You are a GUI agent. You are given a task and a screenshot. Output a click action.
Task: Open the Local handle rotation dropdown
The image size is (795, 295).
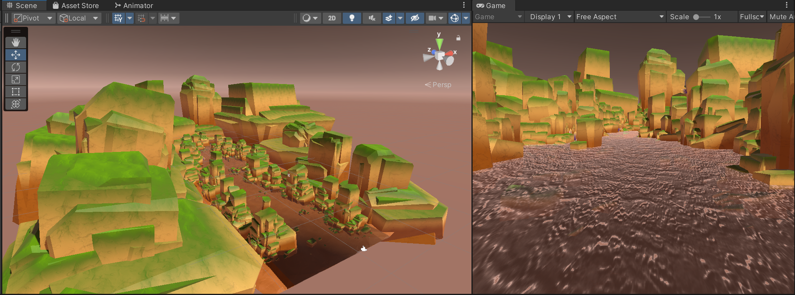click(x=80, y=18)
